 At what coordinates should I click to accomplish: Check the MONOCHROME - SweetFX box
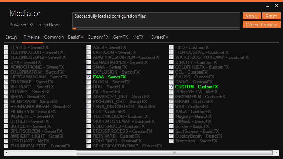tap(6, 67)
